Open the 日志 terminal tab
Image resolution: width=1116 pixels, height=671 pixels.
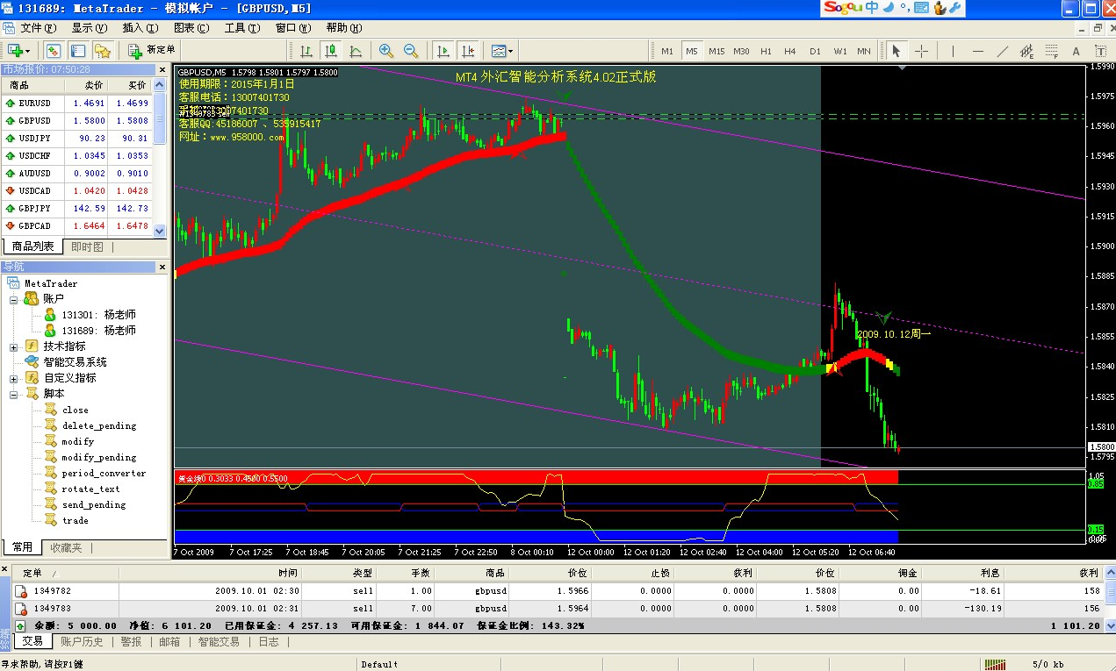268,642
